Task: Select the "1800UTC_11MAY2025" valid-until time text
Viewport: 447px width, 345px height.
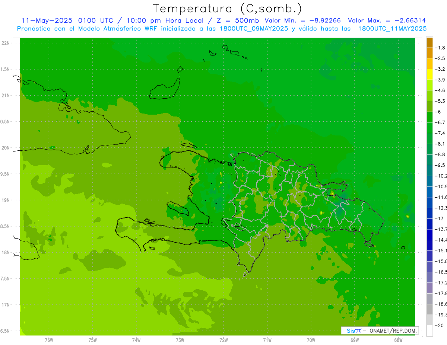Action: pyautogui.click(x=392, y=28)
